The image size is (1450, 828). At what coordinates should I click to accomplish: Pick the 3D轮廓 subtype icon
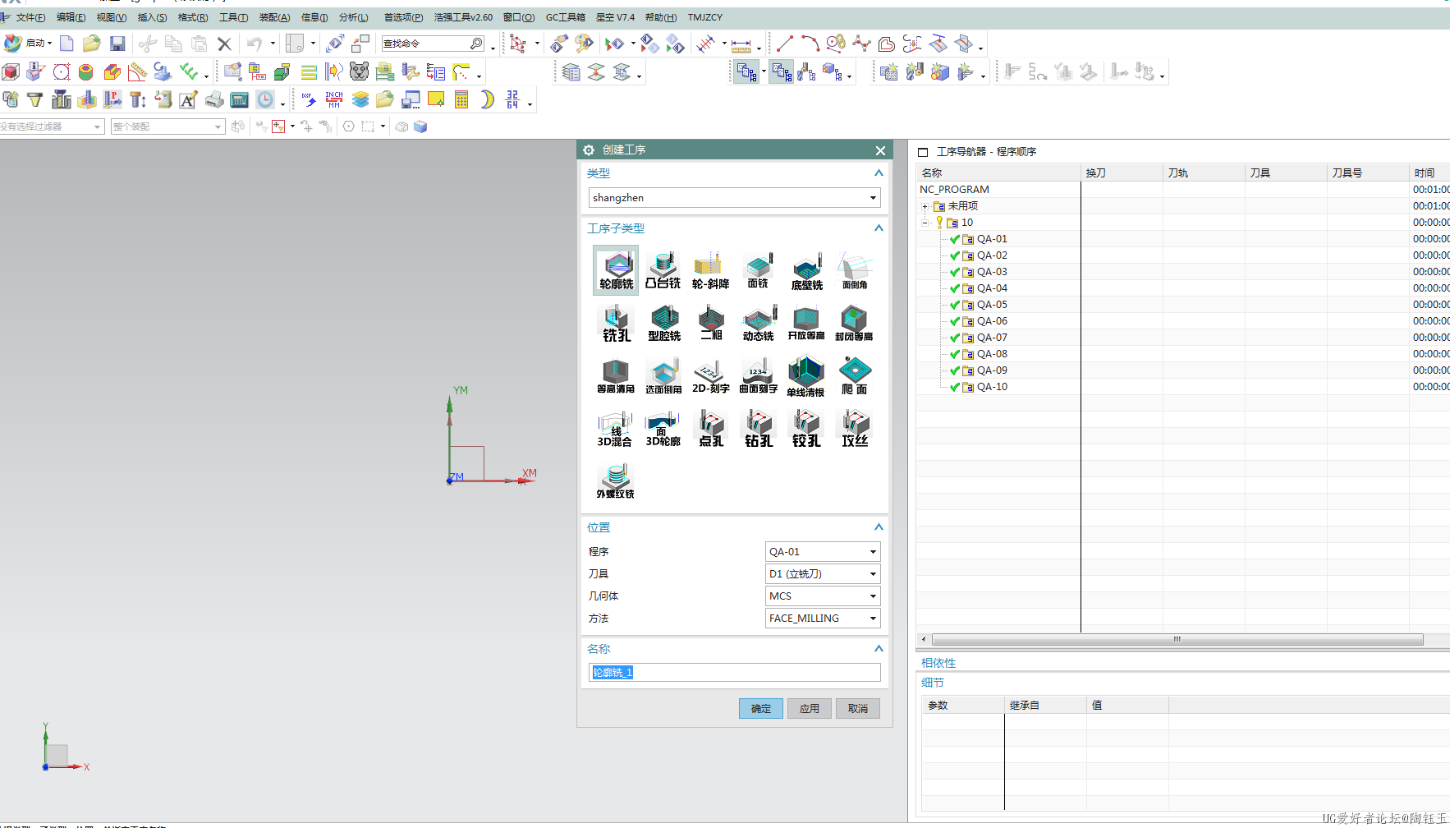pos(663,428)
